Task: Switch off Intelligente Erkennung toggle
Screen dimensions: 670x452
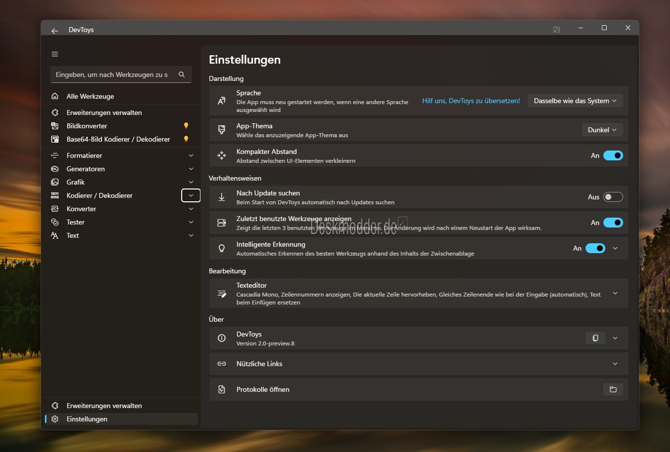Action: [x=595, y=248]
